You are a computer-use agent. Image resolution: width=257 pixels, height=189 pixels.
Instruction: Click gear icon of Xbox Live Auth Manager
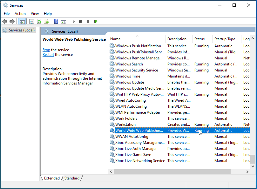tap(112, 148)
